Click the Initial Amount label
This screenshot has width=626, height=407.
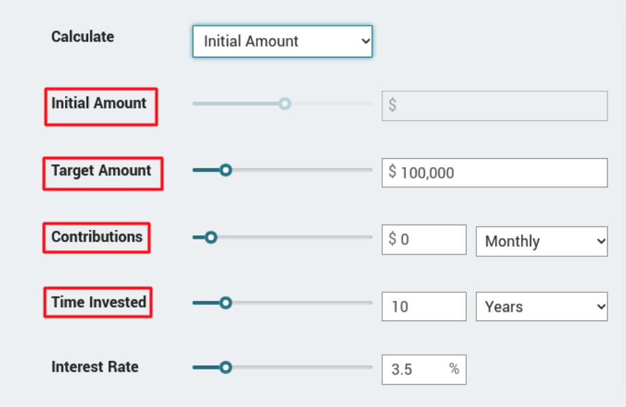pos(99,103)
